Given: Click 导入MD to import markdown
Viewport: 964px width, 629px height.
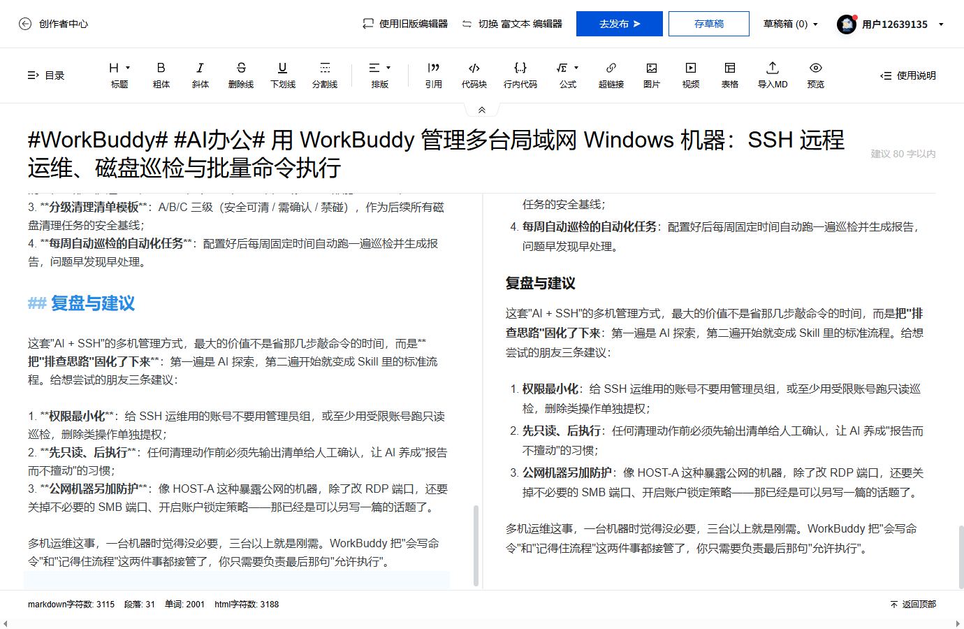Looking at the screenshot, I should pos(773,75).
